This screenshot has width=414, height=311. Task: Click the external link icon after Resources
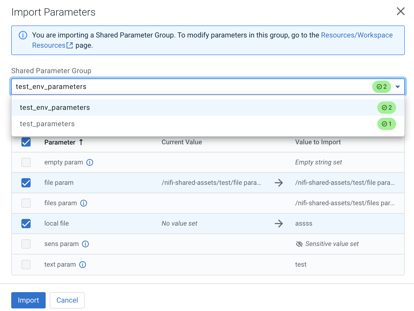click(70, 45)
